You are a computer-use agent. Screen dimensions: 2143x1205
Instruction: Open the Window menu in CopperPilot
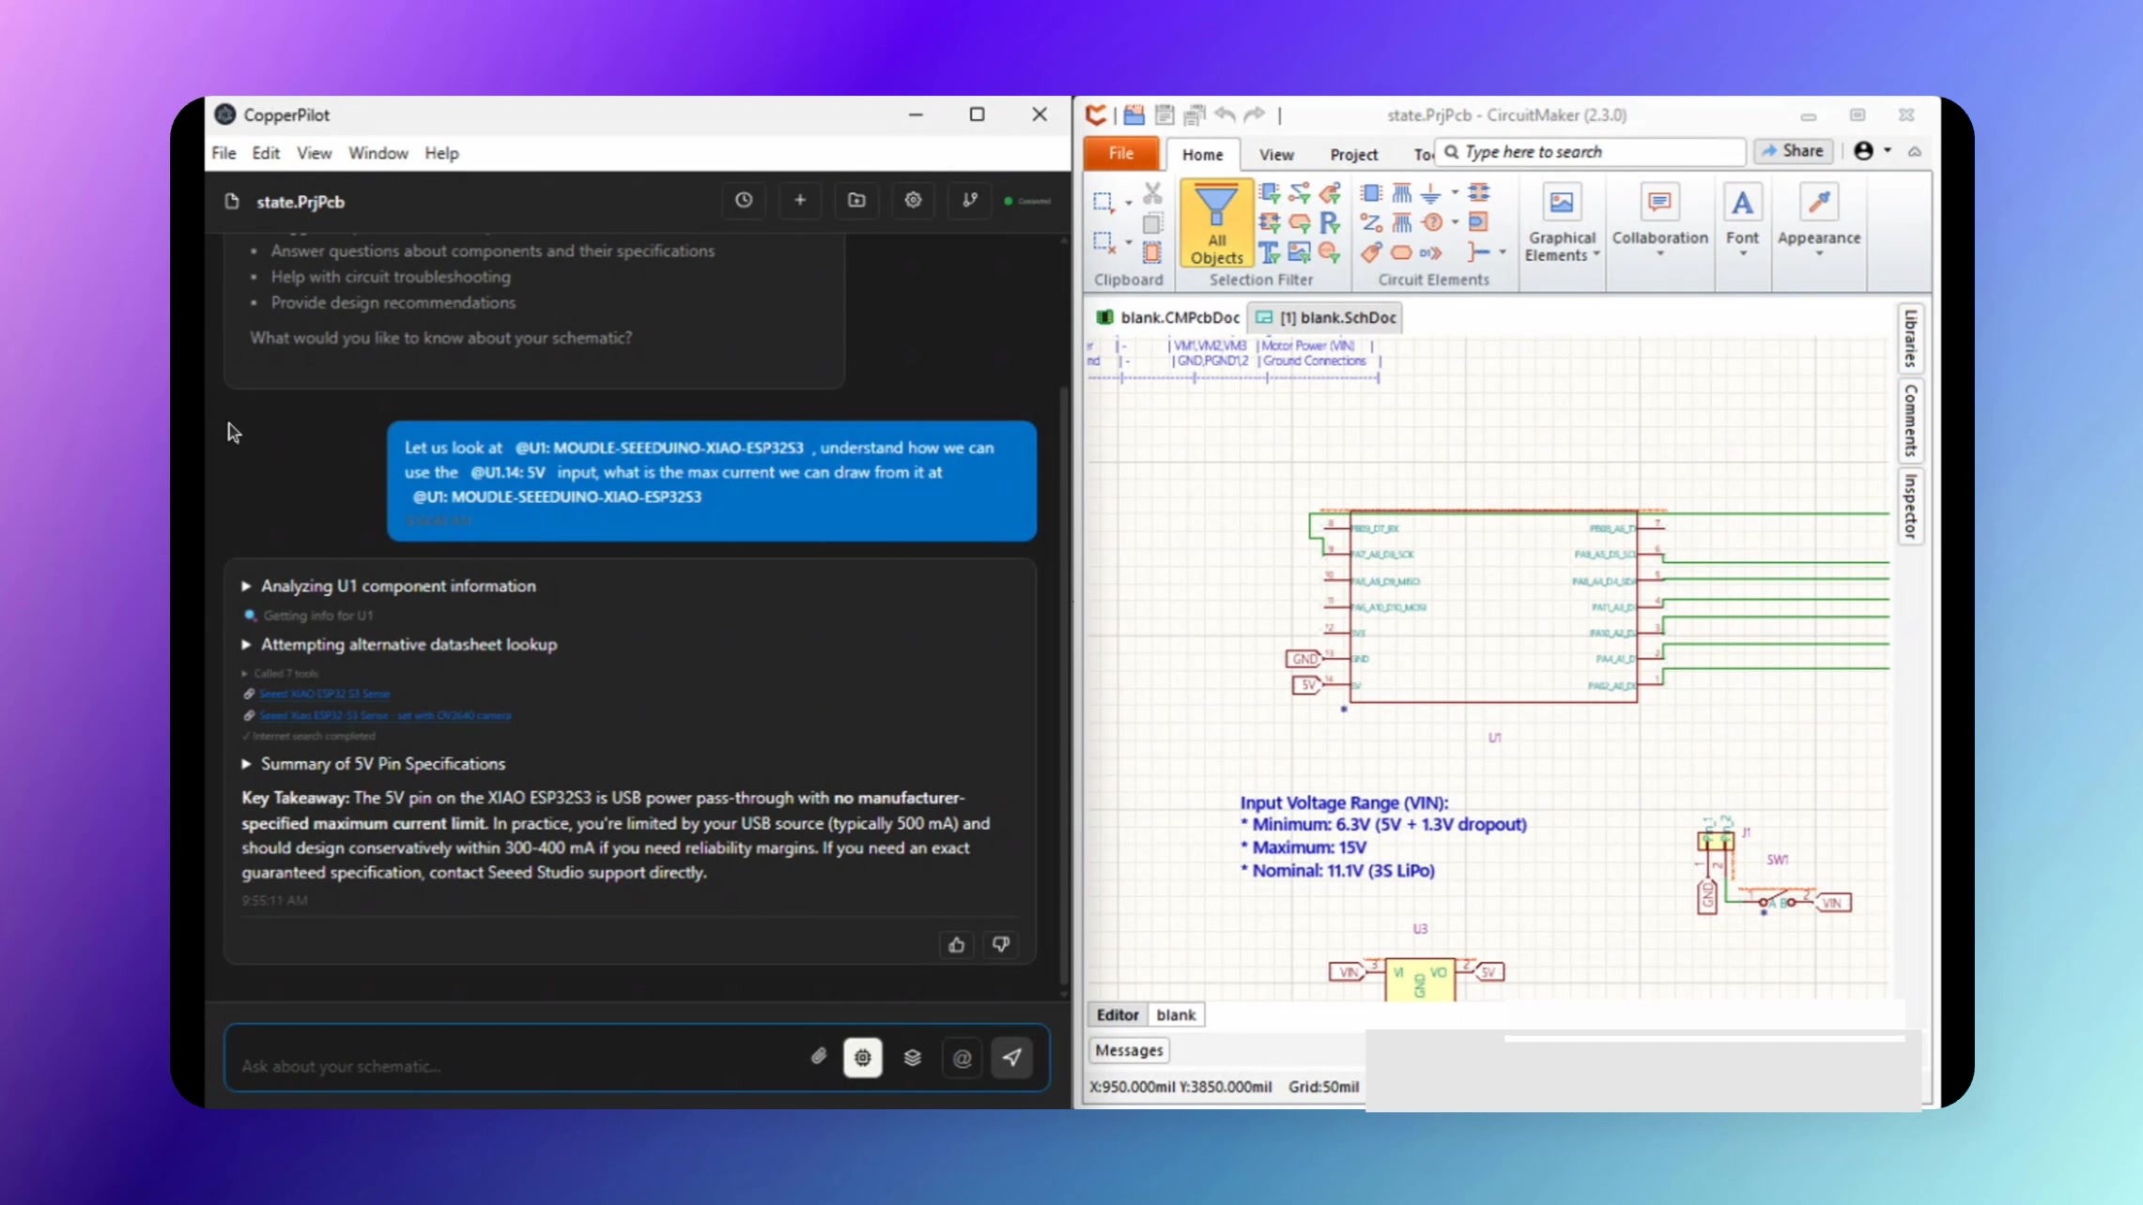pos(378,153)
